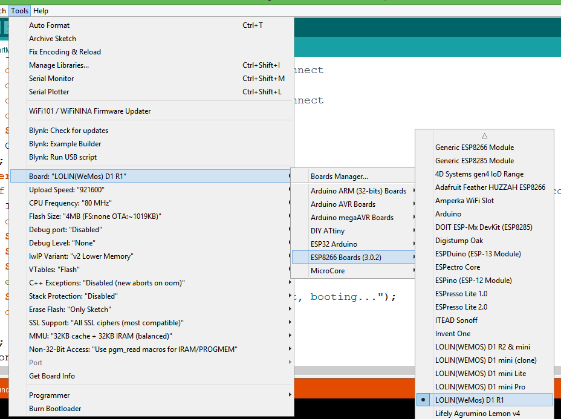Start Burn Bootloader

click(x=57, y=408)
